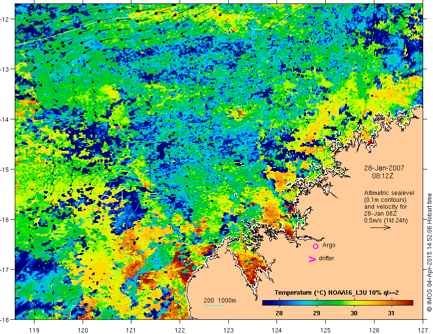The height and width of the screenshot is (334, 433).
Task: Click the 'Argo' legend label
Action: 329,245
